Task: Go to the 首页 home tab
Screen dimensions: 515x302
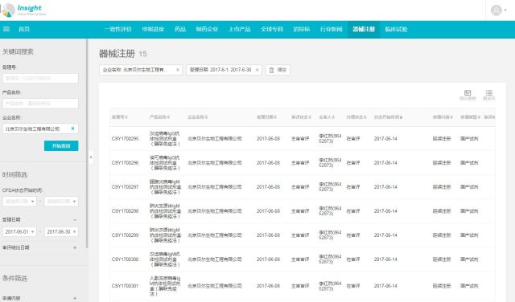Action: point(24,29)
